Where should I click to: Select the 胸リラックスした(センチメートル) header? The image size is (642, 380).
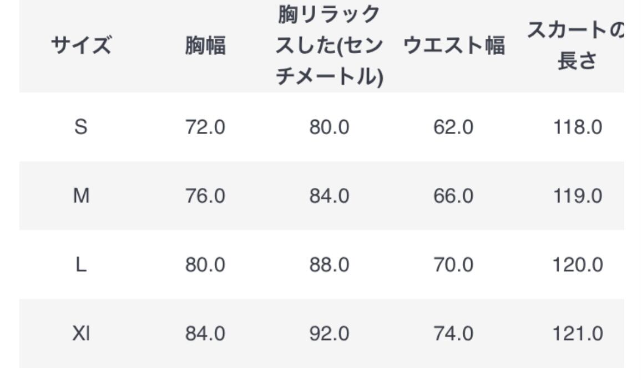click(329, 46)
